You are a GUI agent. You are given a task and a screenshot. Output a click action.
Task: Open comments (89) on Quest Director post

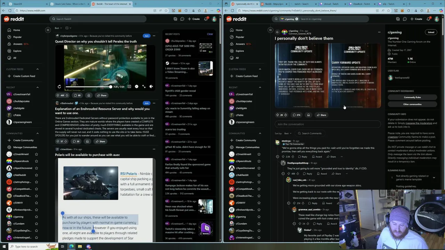pos(78,95)
